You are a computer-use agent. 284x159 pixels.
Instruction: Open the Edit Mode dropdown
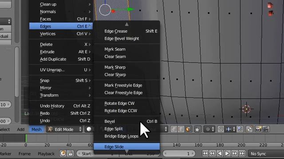(65, 129)
